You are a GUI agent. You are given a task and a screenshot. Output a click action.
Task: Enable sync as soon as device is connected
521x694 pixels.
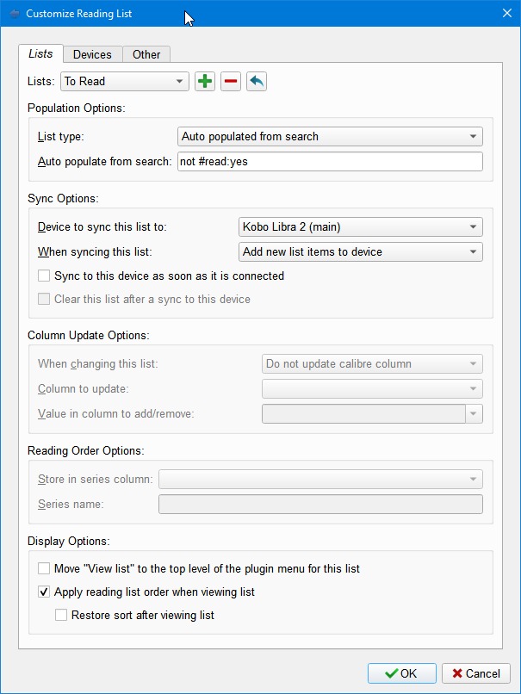pyautogui.click(x=44, y=276)
